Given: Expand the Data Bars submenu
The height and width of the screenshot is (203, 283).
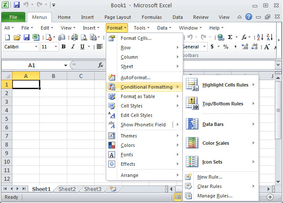Looking at the screenshot, I should [x=221, y=124].
